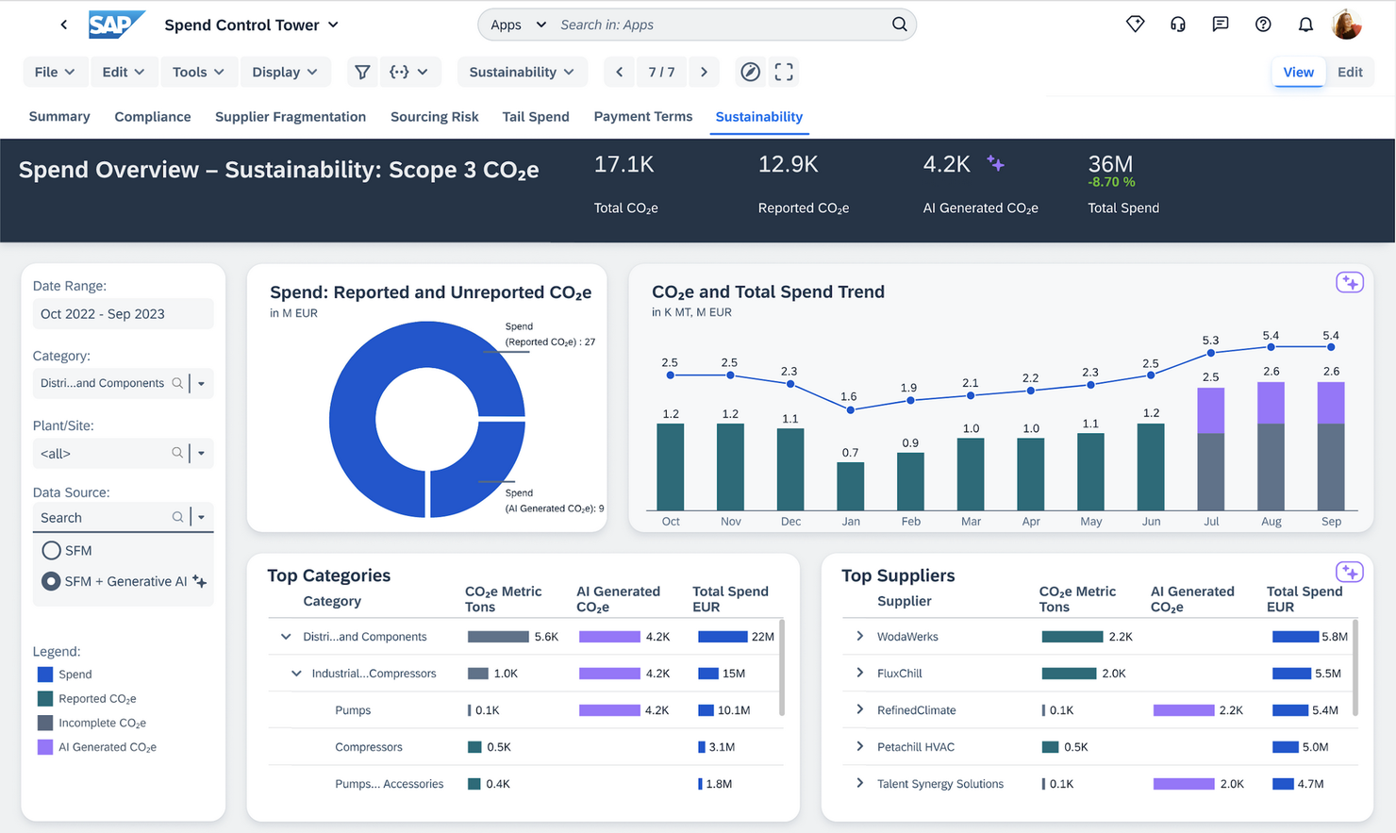Switch to Edit mode using the Edit toggle
The height and width of the screenshot is (833, 1396).
point(1350,72)
